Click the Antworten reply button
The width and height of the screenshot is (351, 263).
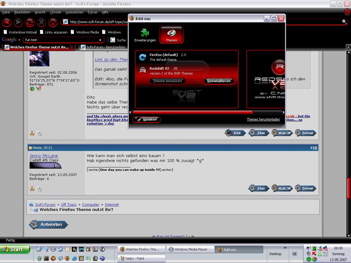pyautogui.click(x=48, y=225)
